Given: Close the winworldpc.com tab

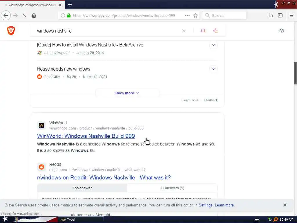Looking at the screenshot, I should (x=60, y=5).
